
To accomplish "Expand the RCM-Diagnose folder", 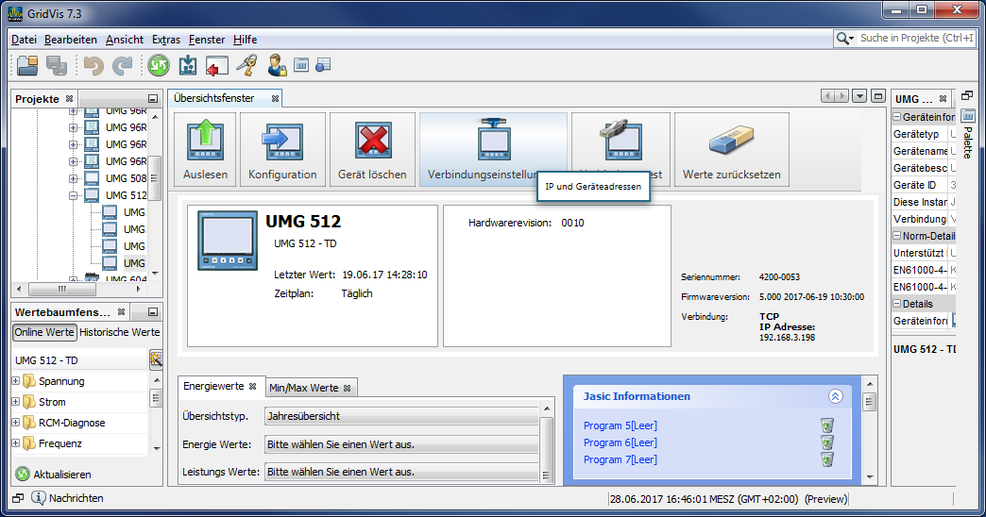I will click(x=16, y=423).
